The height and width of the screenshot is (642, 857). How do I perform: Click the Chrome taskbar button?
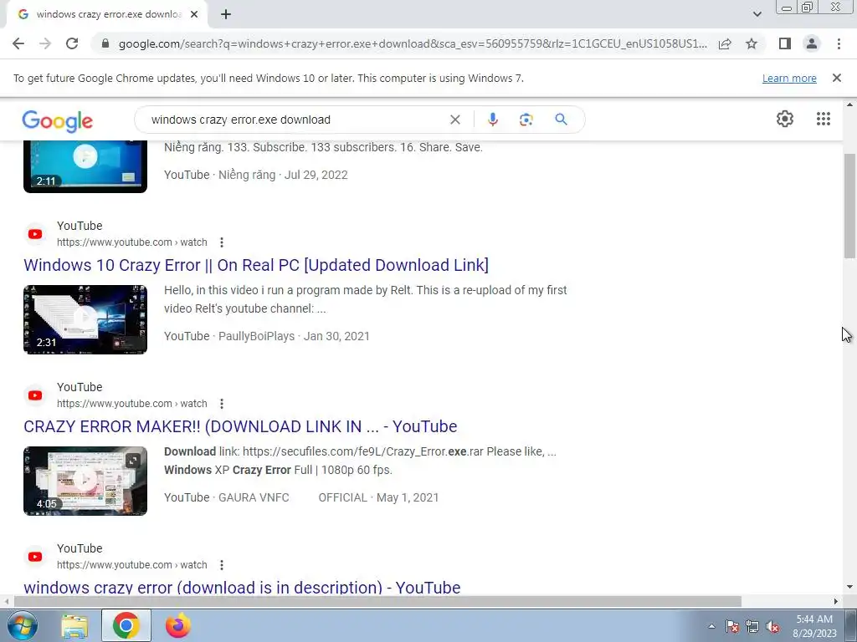(126, 625)
